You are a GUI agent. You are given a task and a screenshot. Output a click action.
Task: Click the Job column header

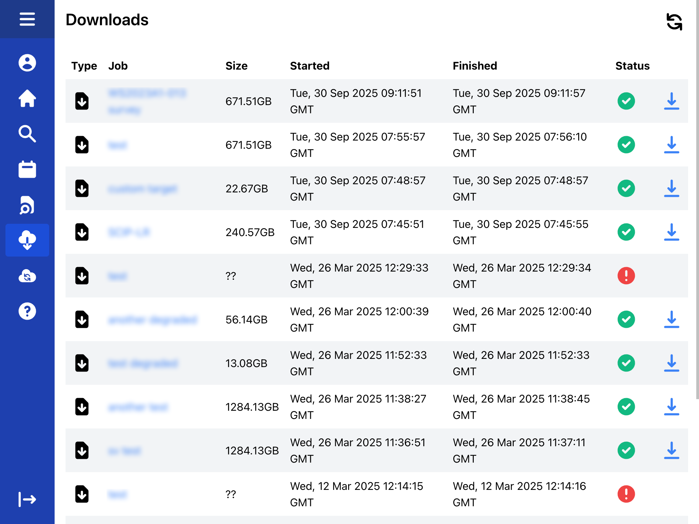click(118, 65)
